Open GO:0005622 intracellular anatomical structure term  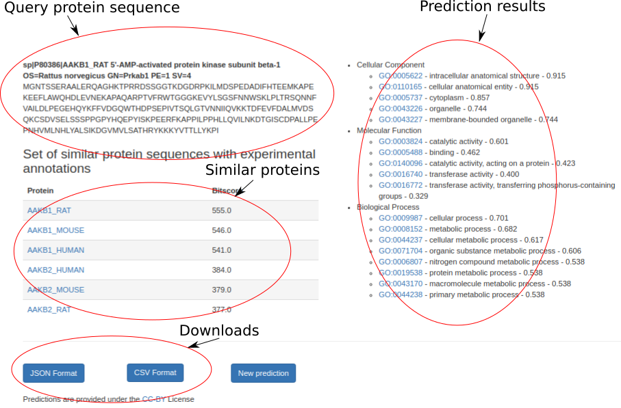pyautogui.click(x=401, y=76)
